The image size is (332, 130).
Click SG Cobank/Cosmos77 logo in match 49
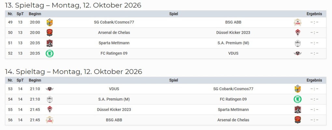pos(49,22)
